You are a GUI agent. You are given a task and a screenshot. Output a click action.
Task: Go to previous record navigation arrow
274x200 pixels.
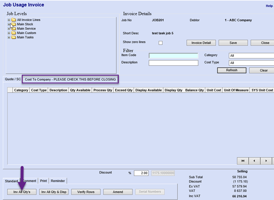coord(254,161)
